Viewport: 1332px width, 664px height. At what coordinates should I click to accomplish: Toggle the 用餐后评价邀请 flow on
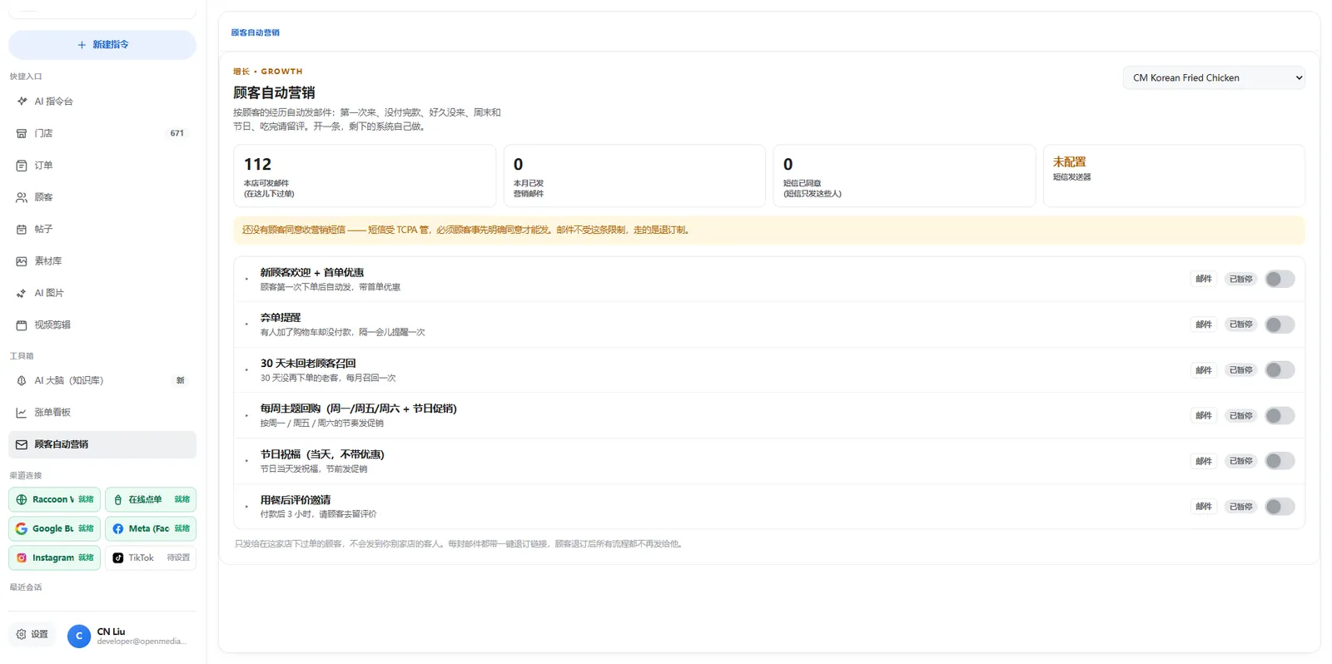(1280, 506)
